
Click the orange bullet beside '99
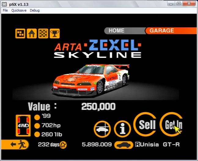click(x=37, y=117)
